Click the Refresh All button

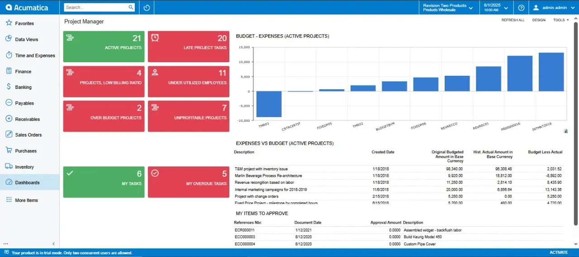(513, 20)
